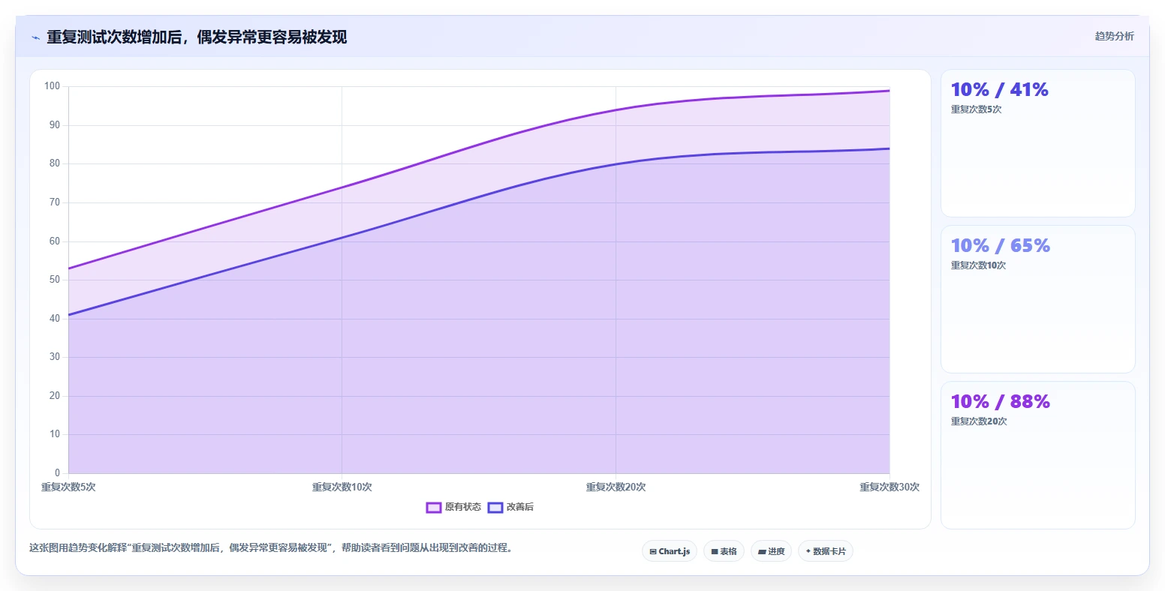
Task: Select the 进度 tag
Action: pyautogui.click(x=771, y=551)
